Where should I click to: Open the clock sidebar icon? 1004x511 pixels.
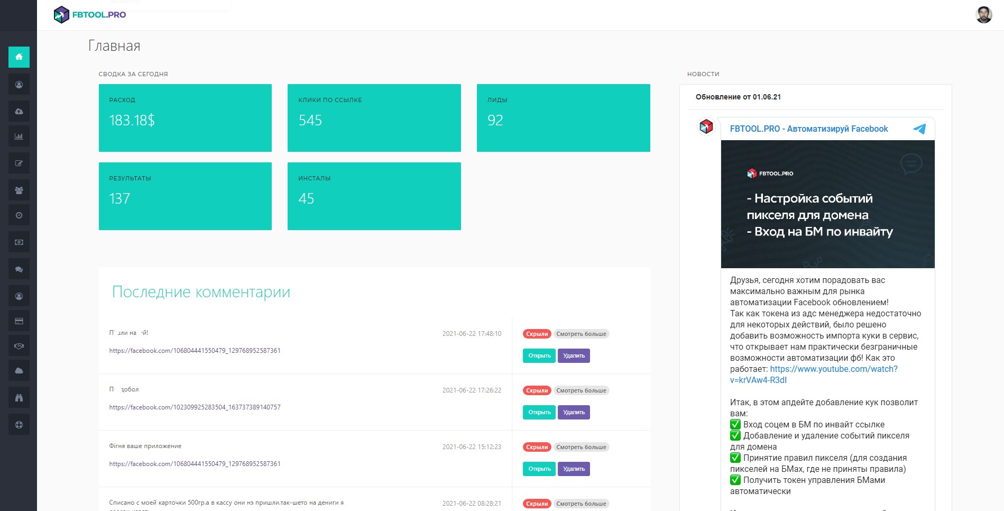[x=19, y=215]
